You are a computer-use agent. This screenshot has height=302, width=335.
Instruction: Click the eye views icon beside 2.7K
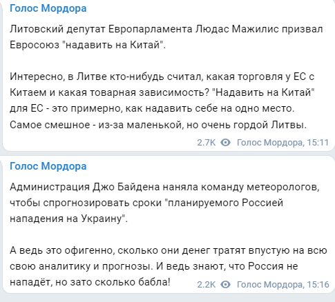(x=225, y=143)
